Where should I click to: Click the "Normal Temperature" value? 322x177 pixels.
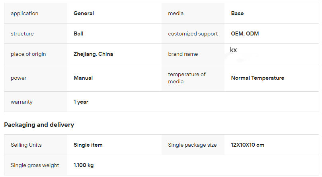coord(258,78)
